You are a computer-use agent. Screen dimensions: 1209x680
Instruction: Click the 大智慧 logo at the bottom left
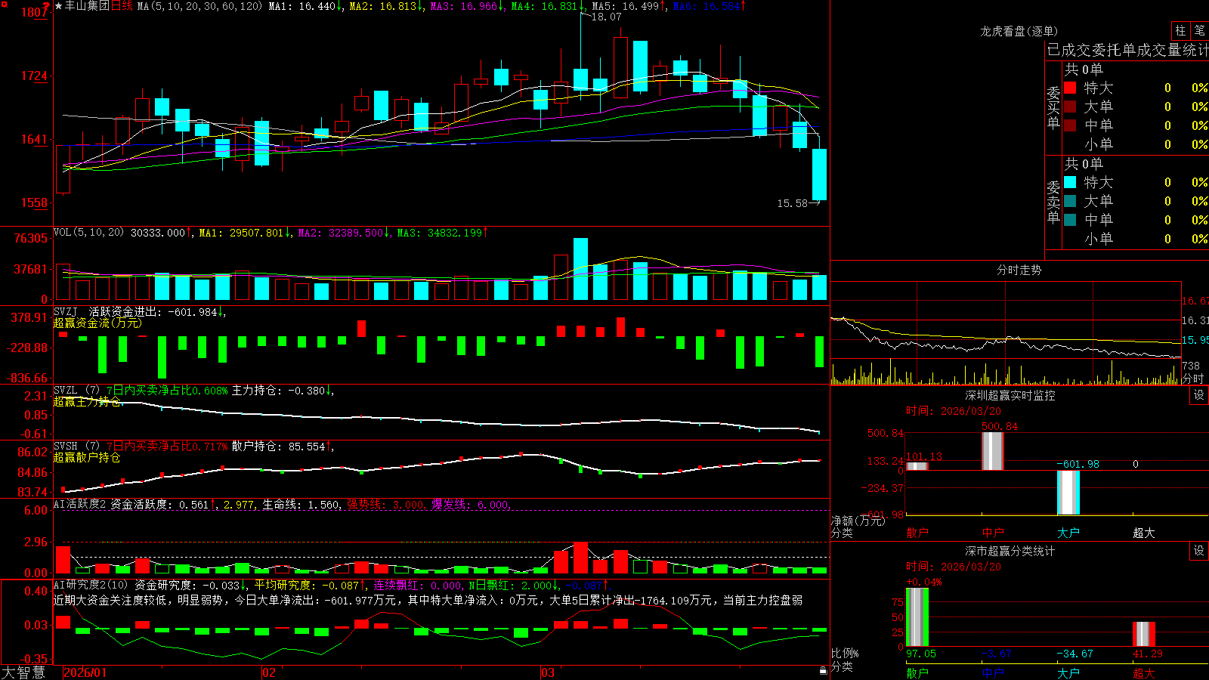click(23, 672)
